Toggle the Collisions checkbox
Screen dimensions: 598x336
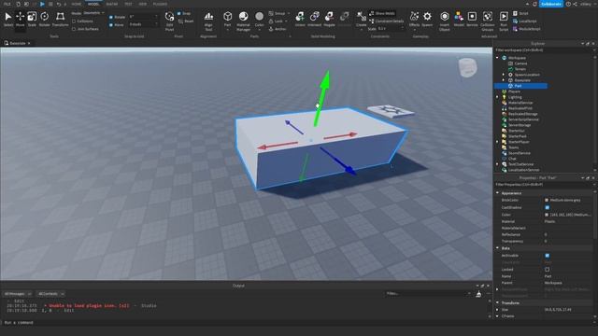coord(74,21)
